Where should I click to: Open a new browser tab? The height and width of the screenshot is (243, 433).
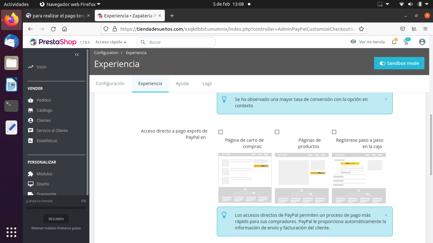[x=172, y=16]
